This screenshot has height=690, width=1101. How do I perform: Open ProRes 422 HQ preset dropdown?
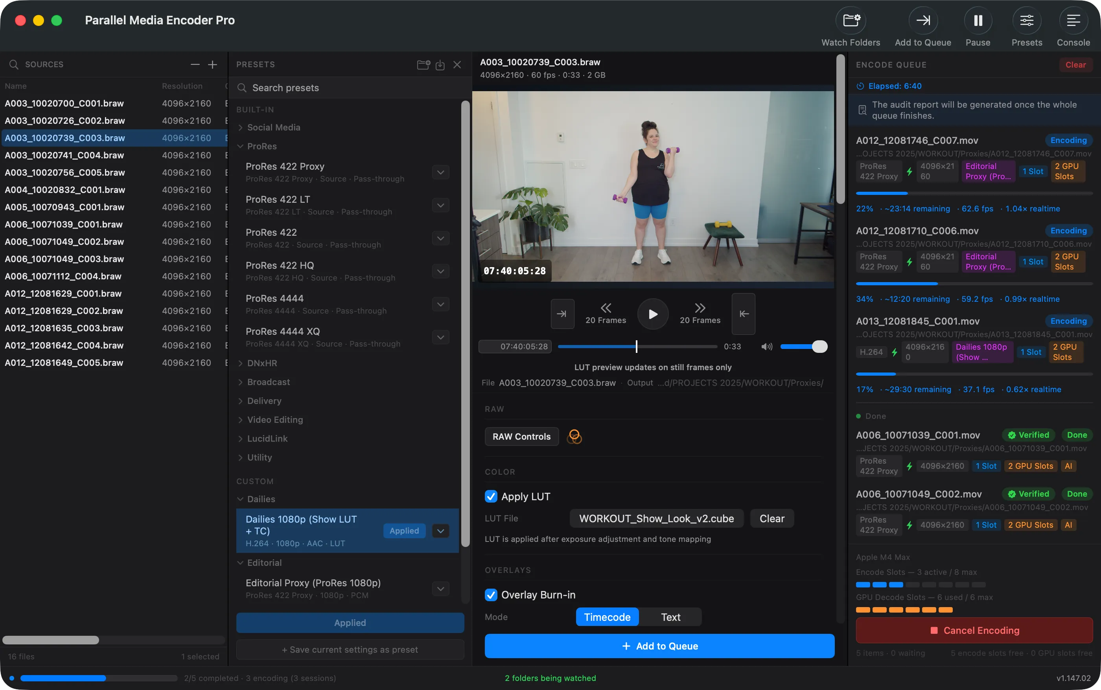tap(440, 271)
